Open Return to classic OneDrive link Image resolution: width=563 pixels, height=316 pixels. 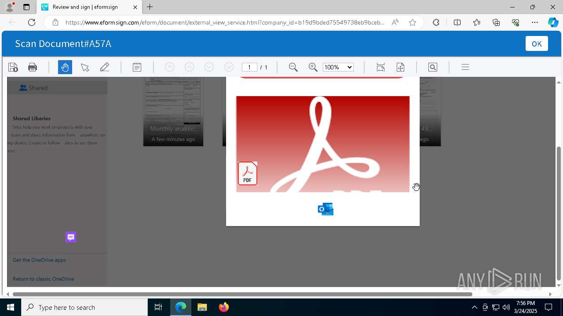coord(43,279)
